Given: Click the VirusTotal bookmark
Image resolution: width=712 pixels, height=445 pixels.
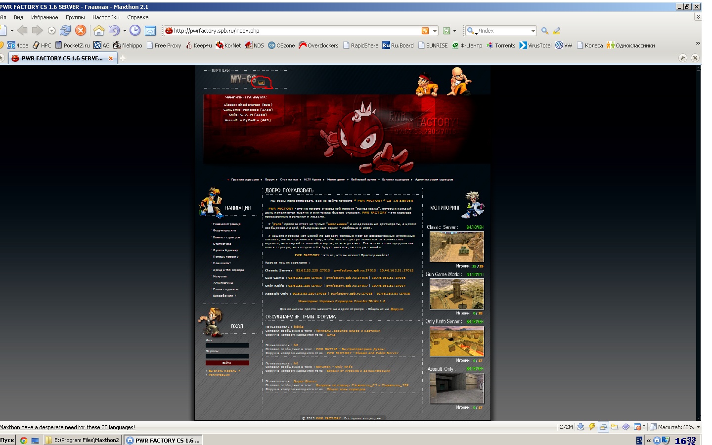Looking at the screenshot, I should coord(535,45).
